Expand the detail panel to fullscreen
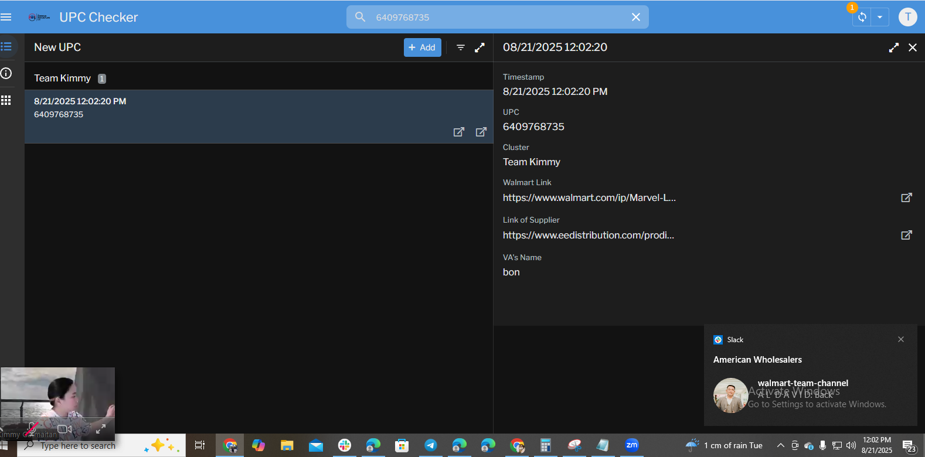 click(x=893, y=47)
